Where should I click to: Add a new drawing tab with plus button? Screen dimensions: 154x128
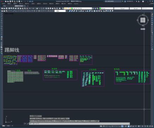[x=28, y=6]
